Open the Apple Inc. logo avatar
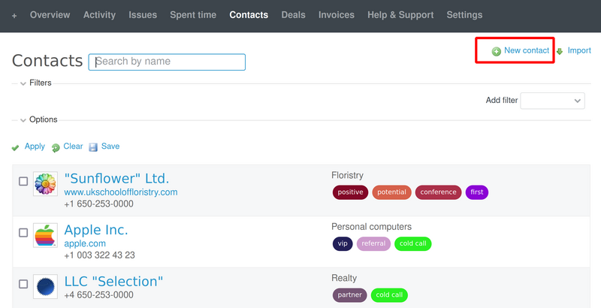601x308 pixels. coord(46,235)
